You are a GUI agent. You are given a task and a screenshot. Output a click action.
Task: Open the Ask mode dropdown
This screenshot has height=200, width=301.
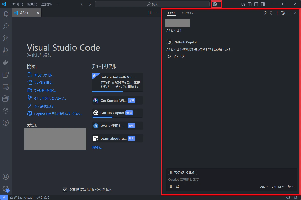pos(264,187)
